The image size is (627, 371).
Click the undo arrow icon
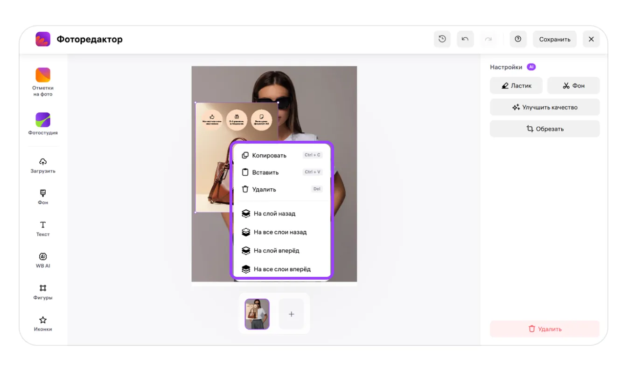pyautogui.click(x=465, y=39)
